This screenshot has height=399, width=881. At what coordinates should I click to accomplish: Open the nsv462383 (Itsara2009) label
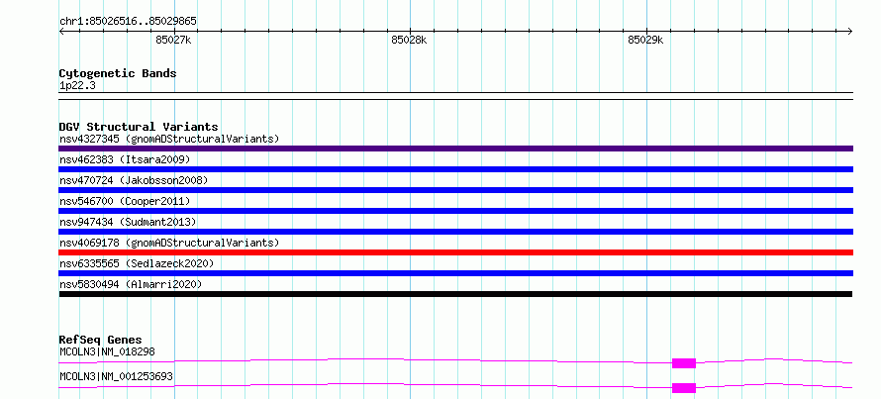[125, 159]
